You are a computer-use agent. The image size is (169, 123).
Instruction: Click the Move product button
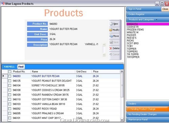pos(115,36)
